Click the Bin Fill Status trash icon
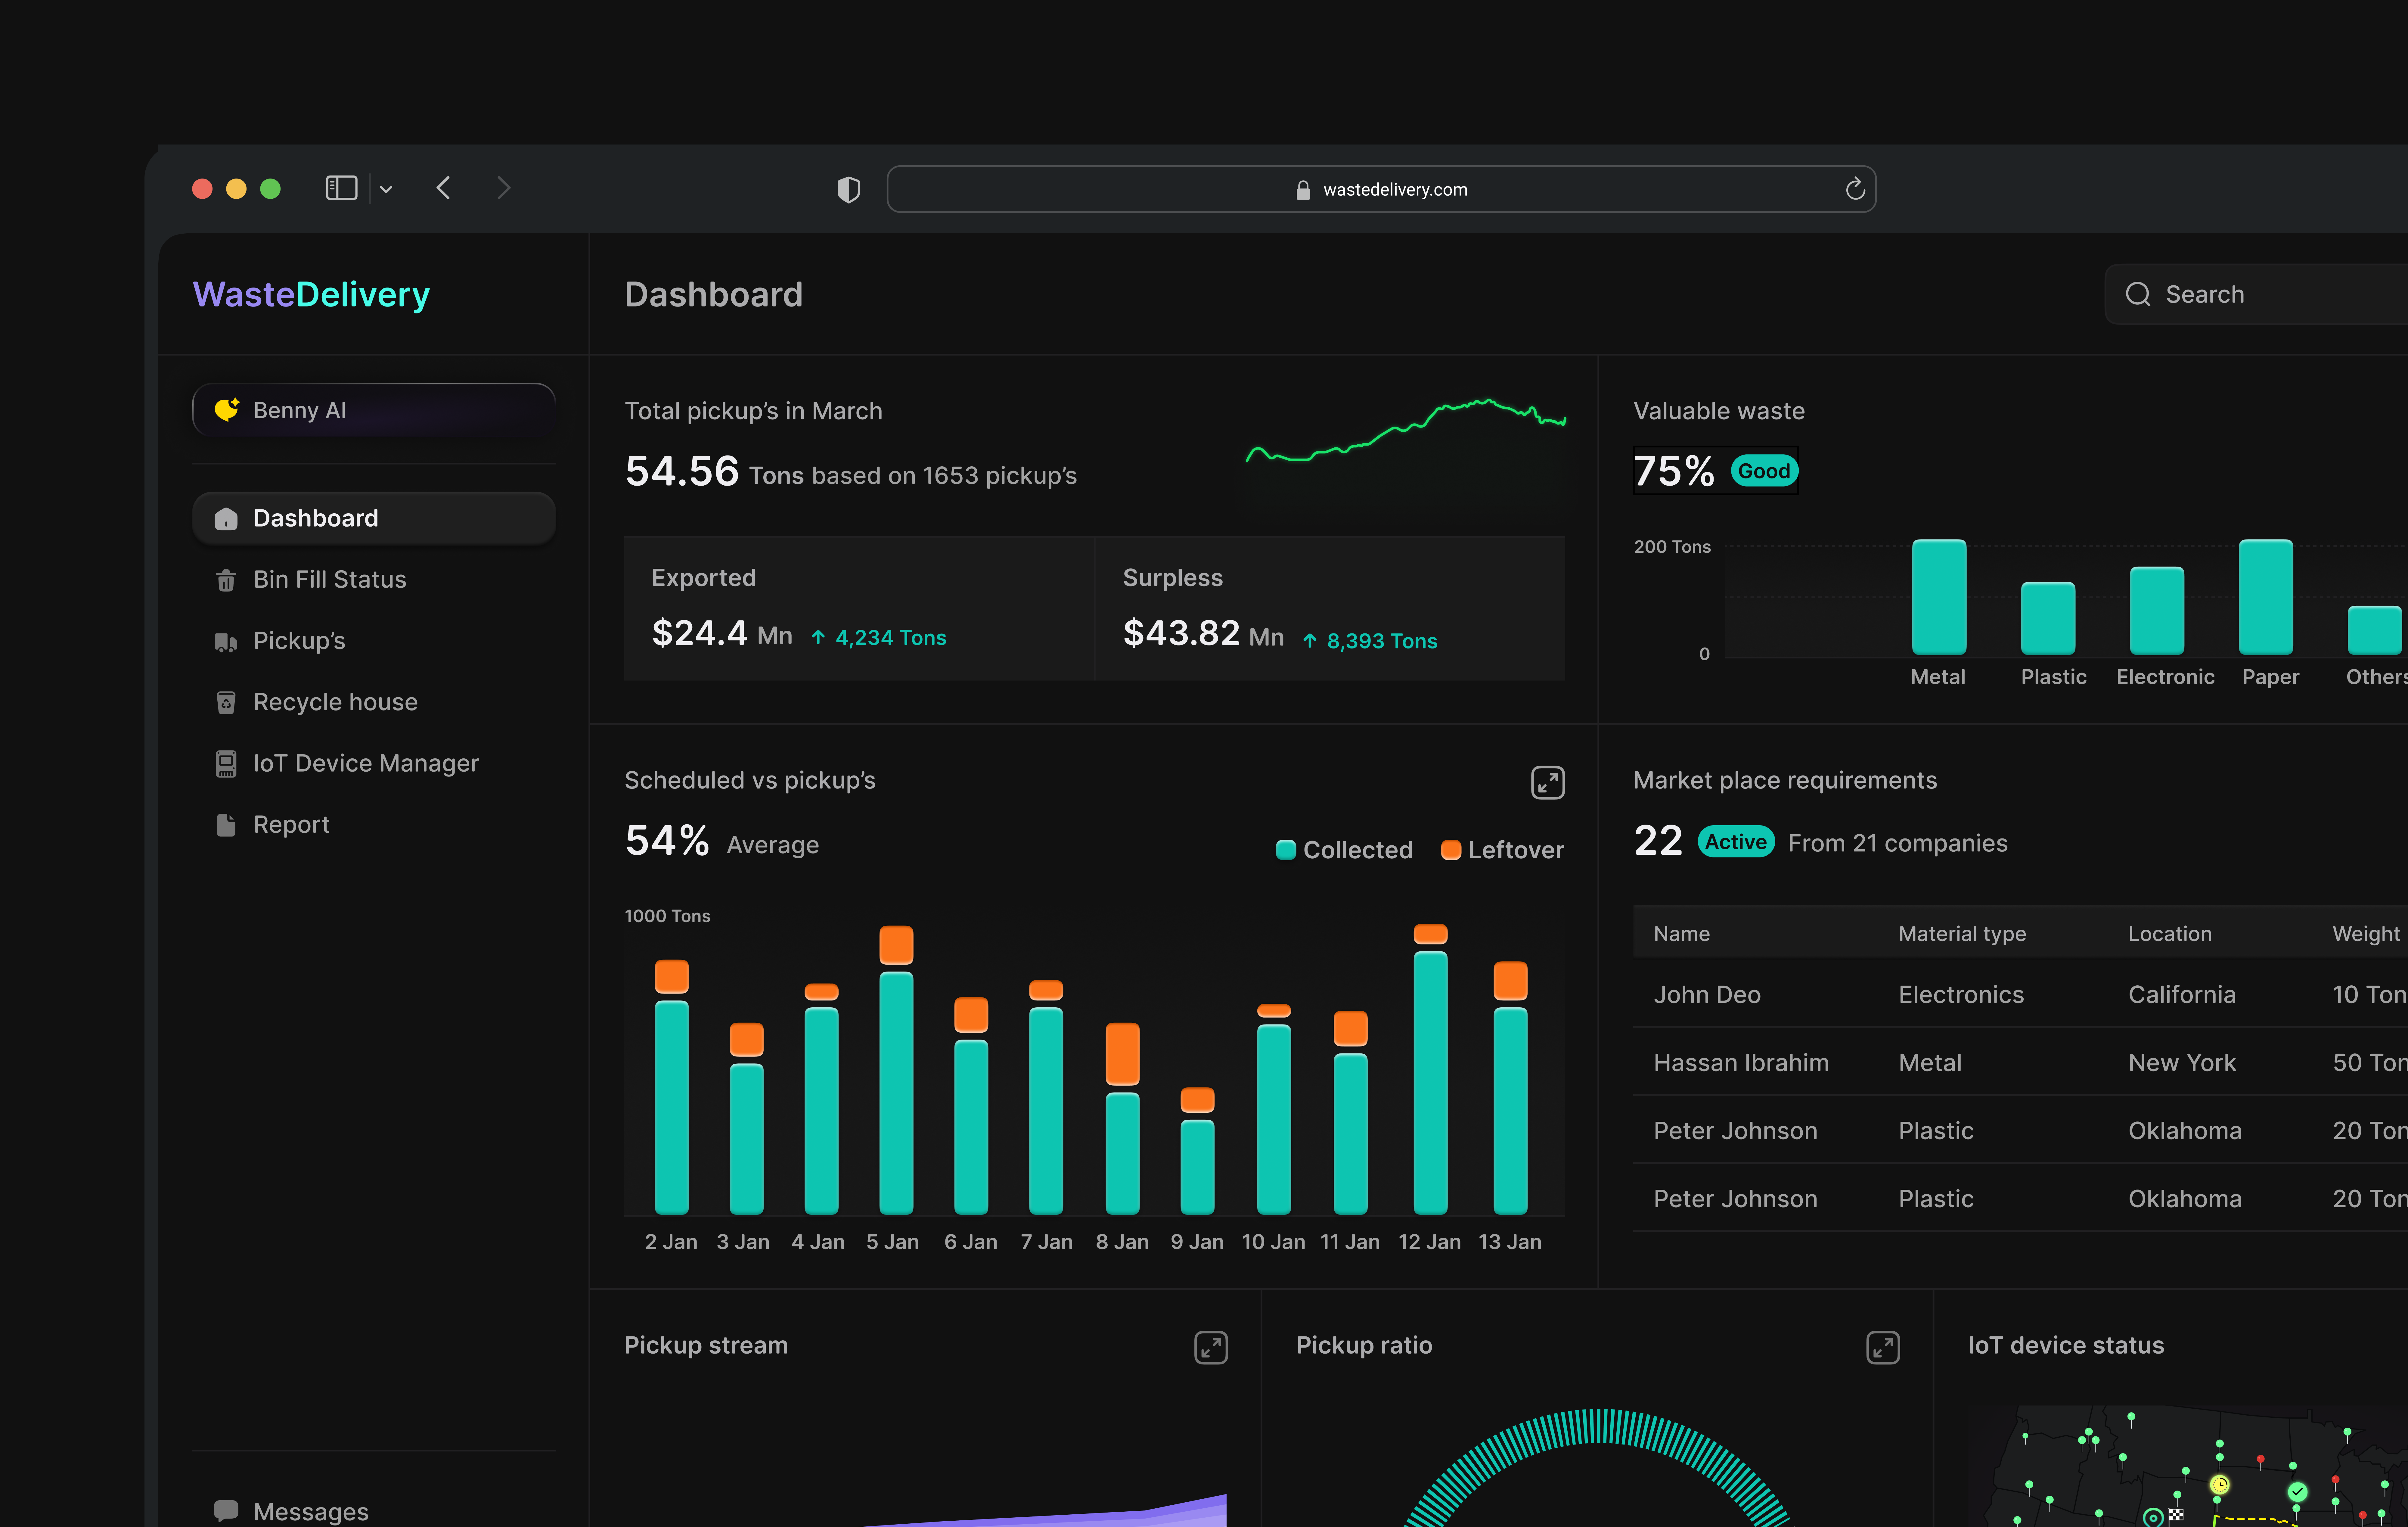The height and width of the screenshot is (1527, 2408). tap(226, 580)
